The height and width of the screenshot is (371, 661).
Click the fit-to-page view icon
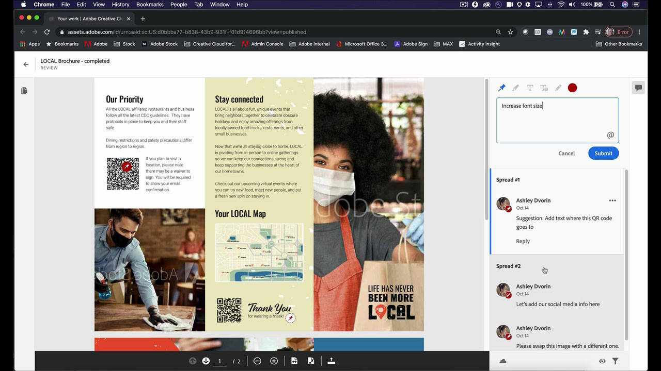pyautogui.click(x=311, y=361)
